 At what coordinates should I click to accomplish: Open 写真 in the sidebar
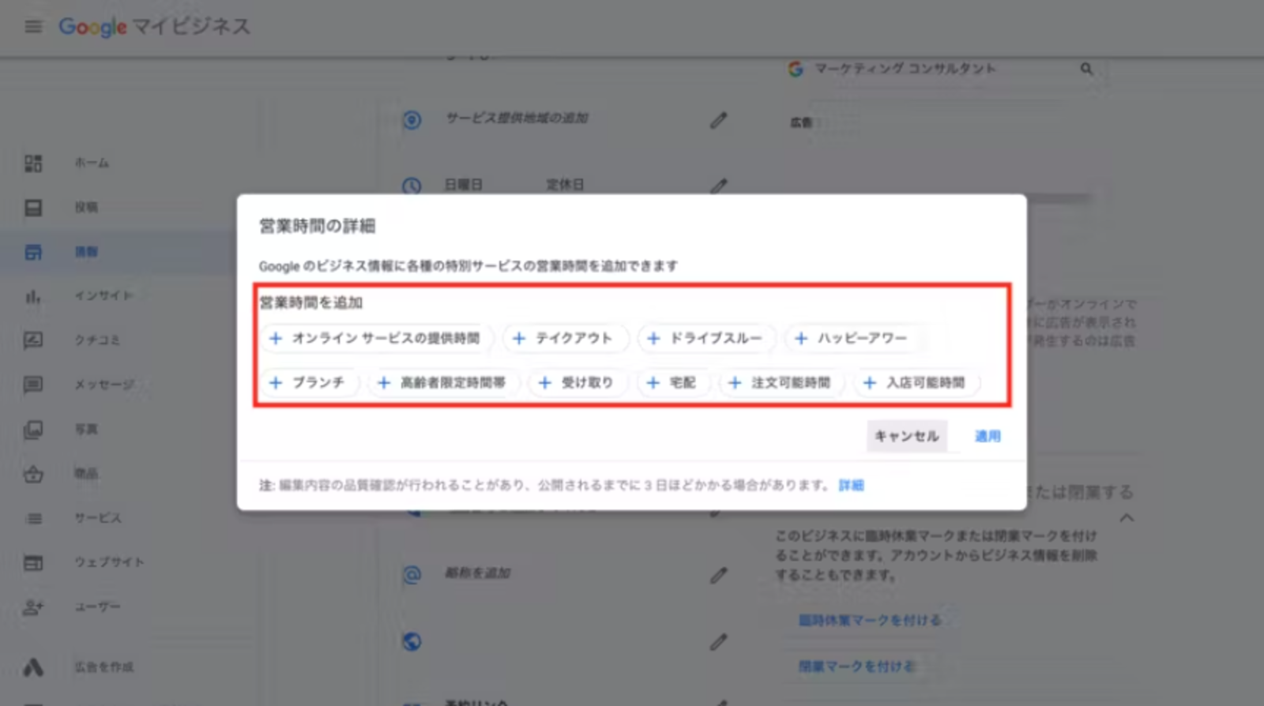click(87, 430)
